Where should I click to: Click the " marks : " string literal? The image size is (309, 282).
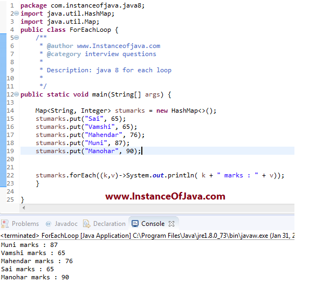(x=237, y=175)
